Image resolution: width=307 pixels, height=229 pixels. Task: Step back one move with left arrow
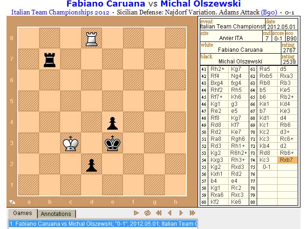point(169,213)
